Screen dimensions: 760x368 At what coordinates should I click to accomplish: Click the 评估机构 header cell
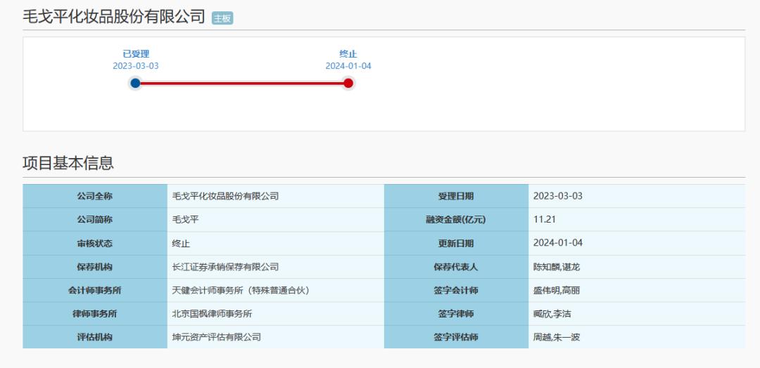(95, 337)
